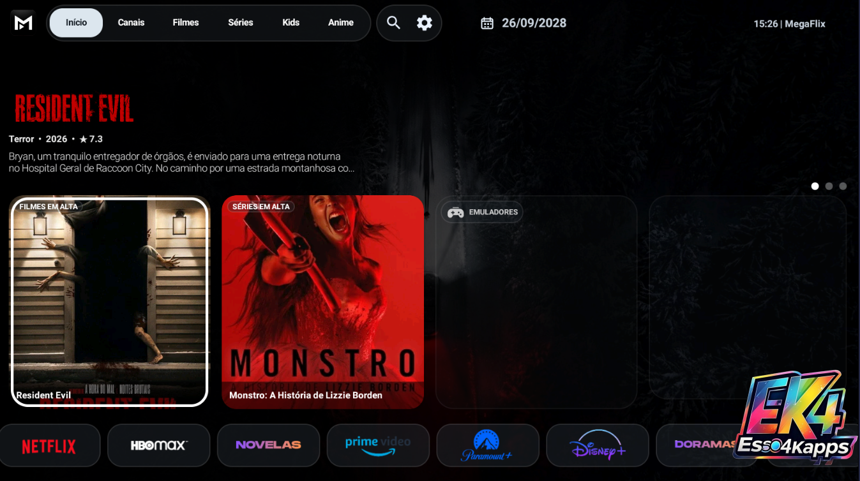Screen dimensions: 860x481
Task: Open the Disney+ logo tile
Action: click(x=598, y=445)
